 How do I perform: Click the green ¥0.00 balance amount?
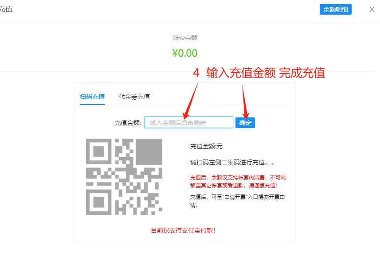184,53
